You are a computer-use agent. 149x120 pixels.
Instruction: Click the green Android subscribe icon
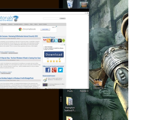click(x=64, y=41)
